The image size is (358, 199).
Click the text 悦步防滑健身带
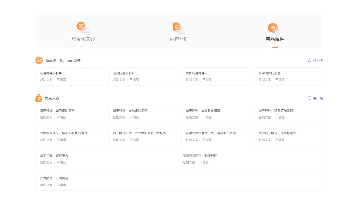pos(197,73)
